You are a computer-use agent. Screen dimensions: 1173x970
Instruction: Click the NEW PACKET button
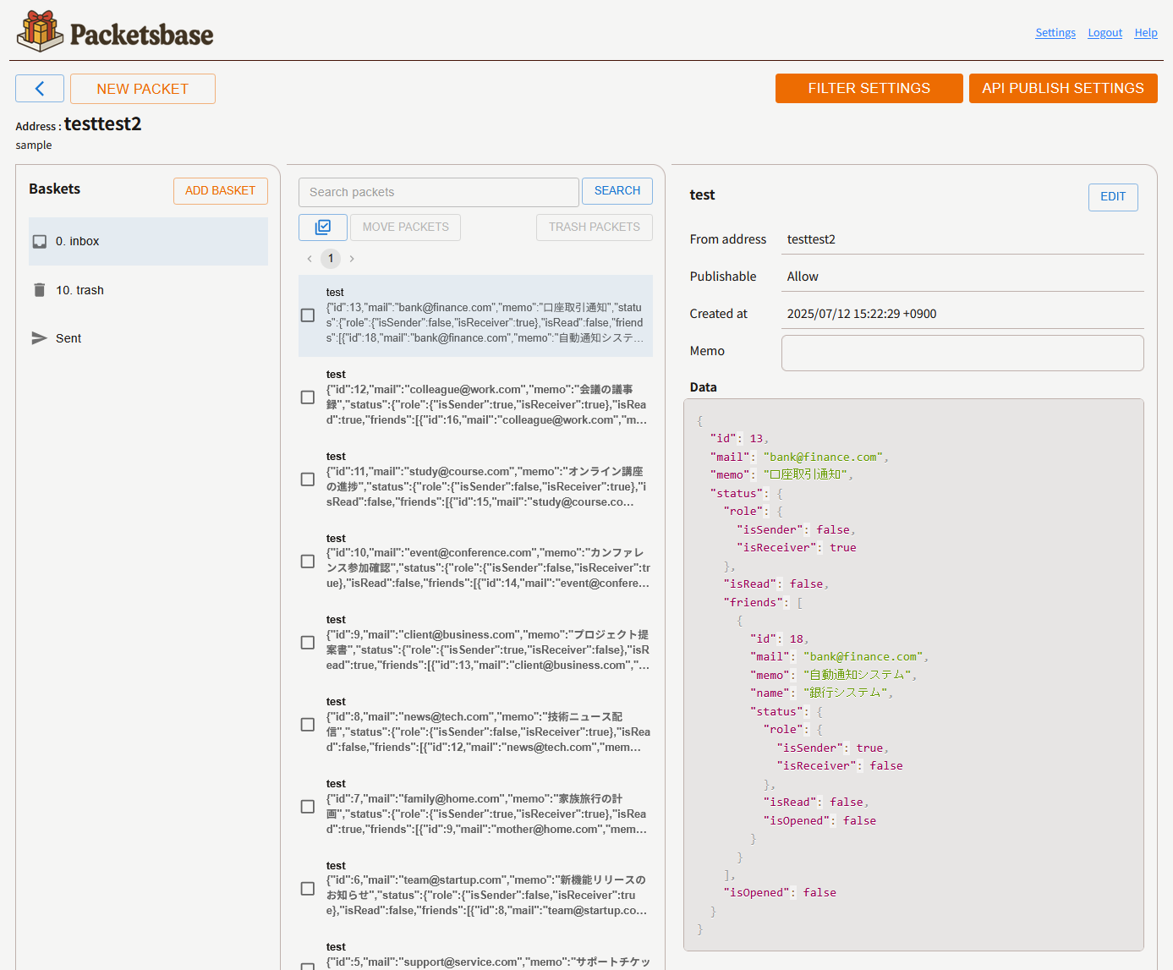point(143,89)
